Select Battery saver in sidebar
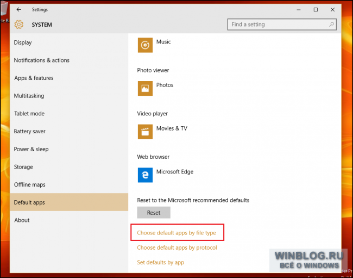The image size is (353, 278). (x=69, y=131)
